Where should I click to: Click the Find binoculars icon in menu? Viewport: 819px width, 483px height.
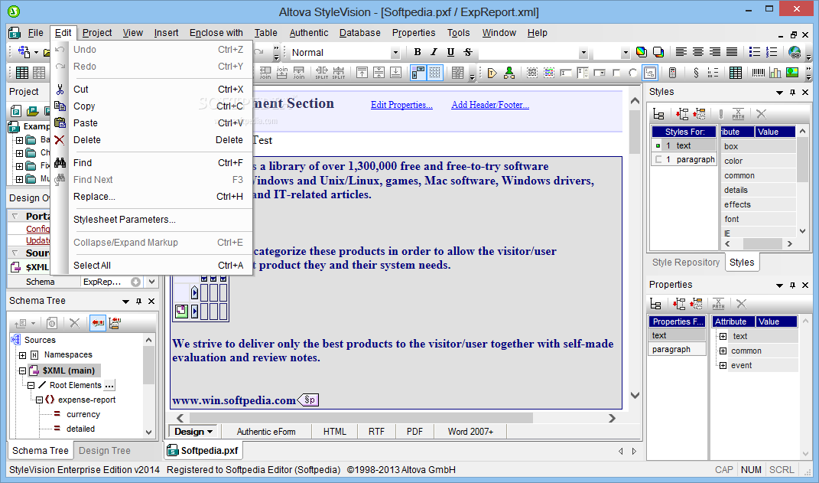pos(60,162)
